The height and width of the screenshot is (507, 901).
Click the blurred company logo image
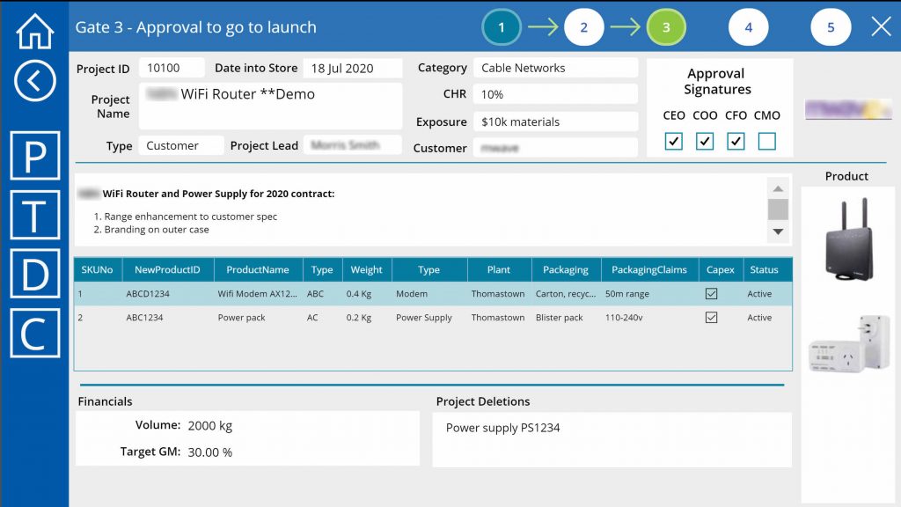(x=848, y=109)
